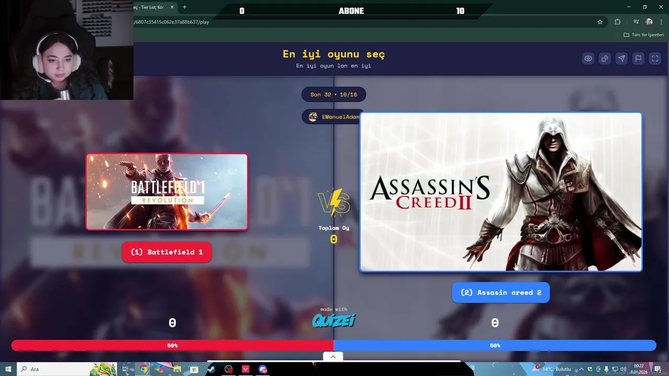Open the notification center icon

tap(658, 369)
